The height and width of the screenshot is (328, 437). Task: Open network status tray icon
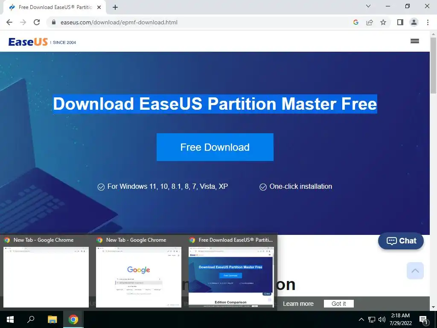(372, 319)
